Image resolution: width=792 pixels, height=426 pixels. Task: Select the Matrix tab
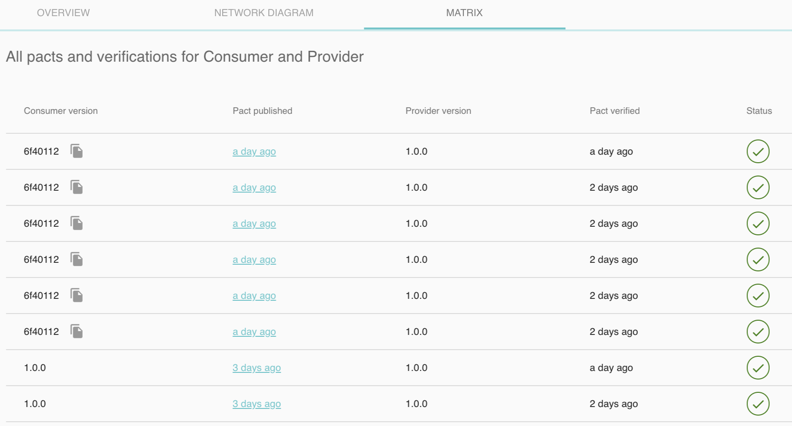coord(464,13)
